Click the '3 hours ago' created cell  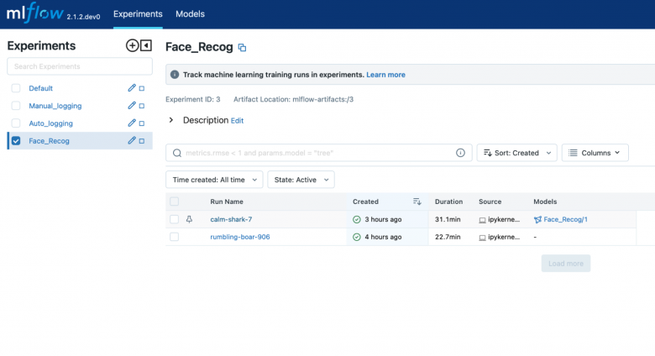pos(383,219)
